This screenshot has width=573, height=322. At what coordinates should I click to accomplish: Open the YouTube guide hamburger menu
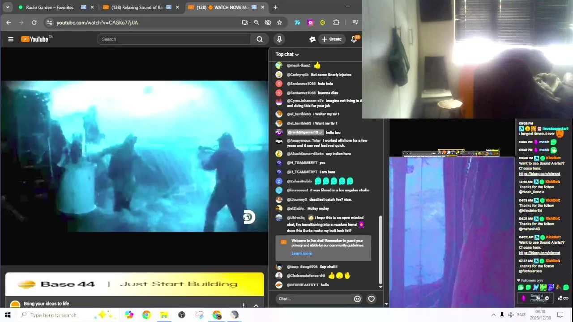pos(11,39)
